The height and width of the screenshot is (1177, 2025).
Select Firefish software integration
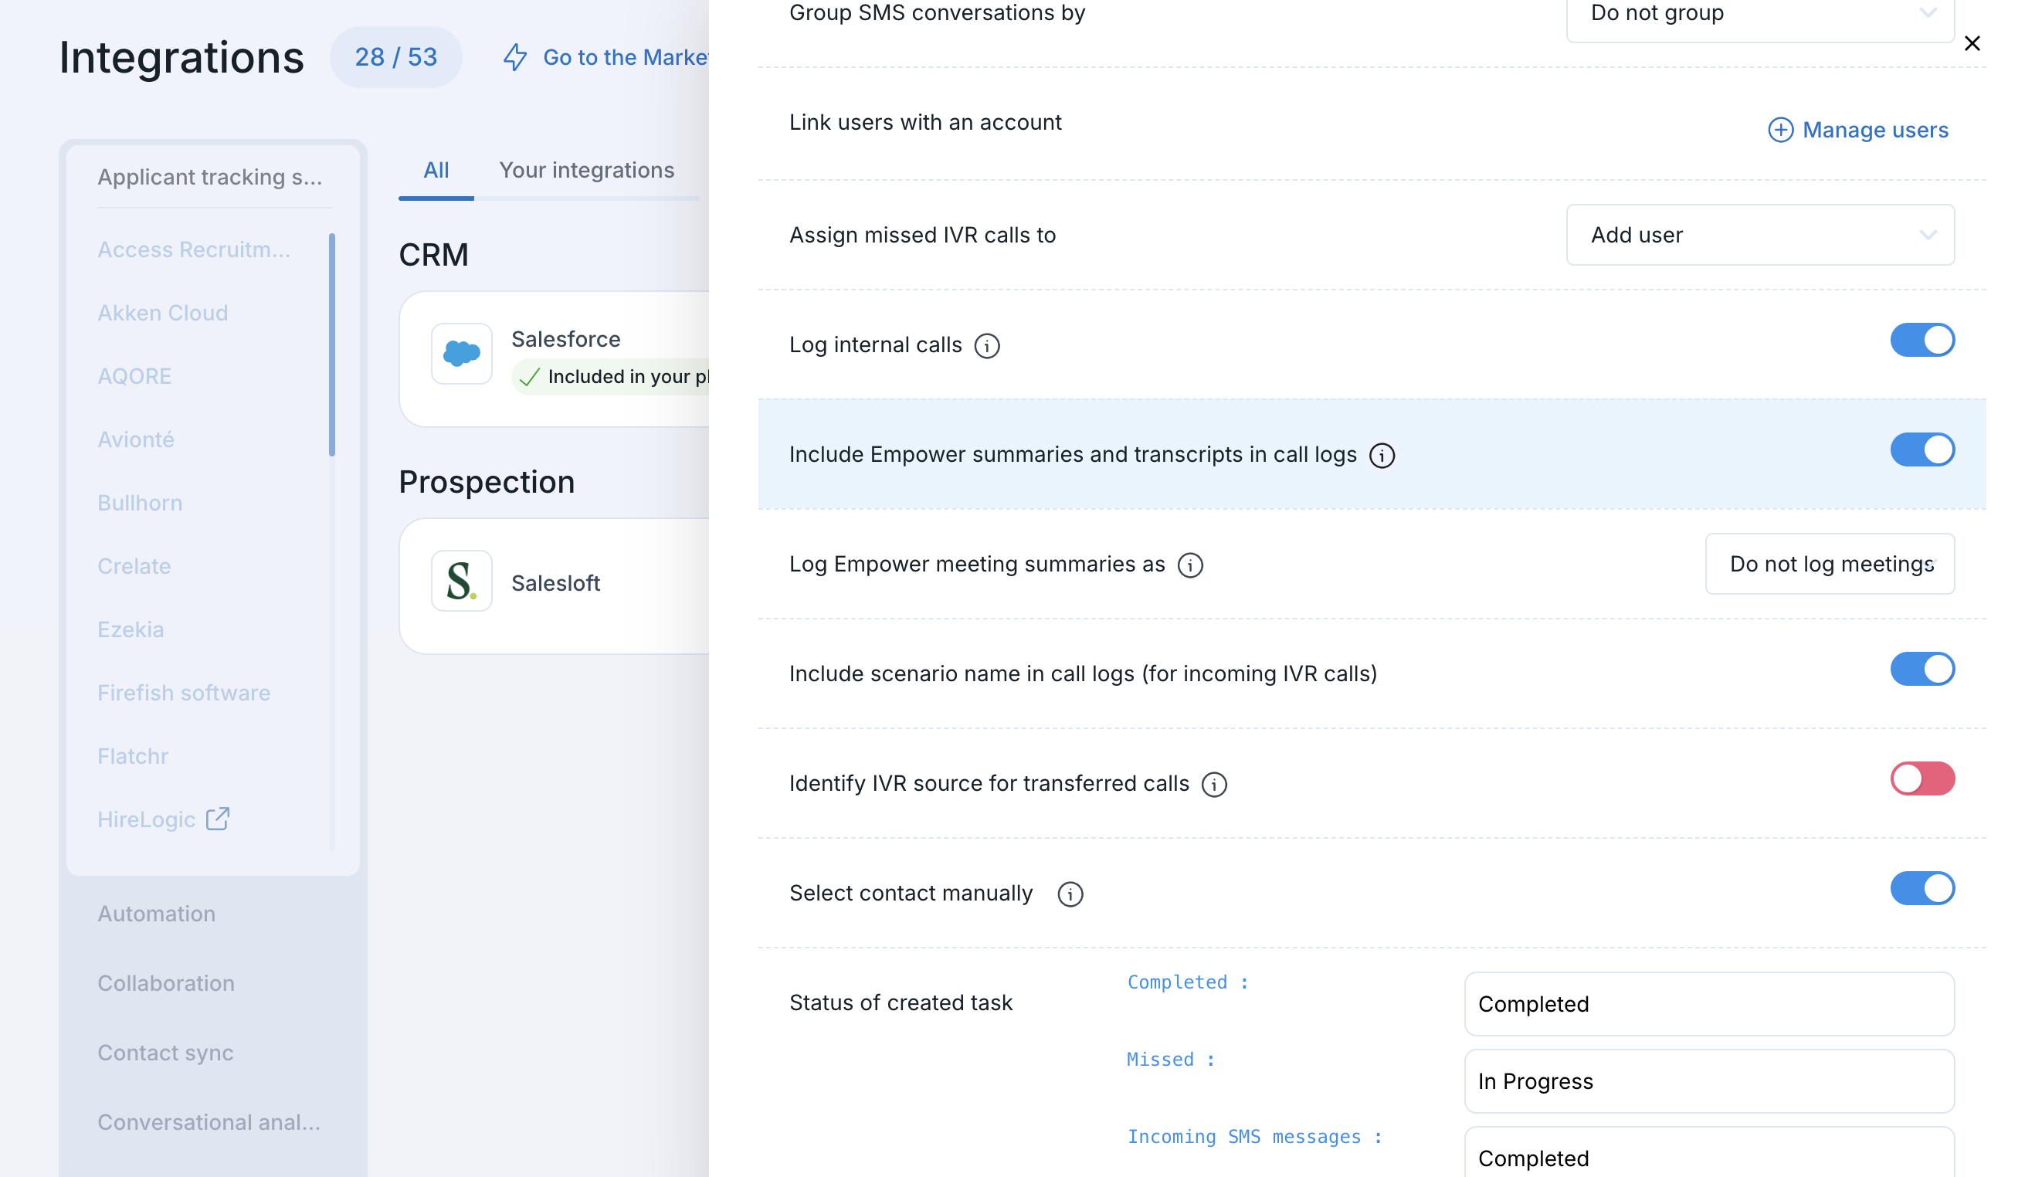point(184,694)
